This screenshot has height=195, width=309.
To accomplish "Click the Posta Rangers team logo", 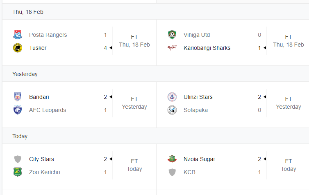I will pyautogui.click(x=18, y=35).
